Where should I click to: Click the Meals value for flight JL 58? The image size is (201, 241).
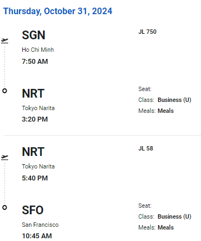pyautogui.click(x=166, y=227)
